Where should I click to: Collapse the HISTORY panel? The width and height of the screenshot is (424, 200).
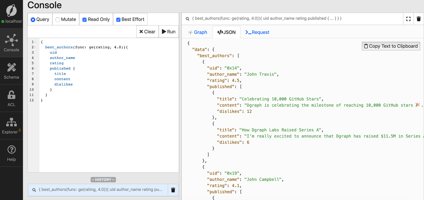tap(103, 180)
